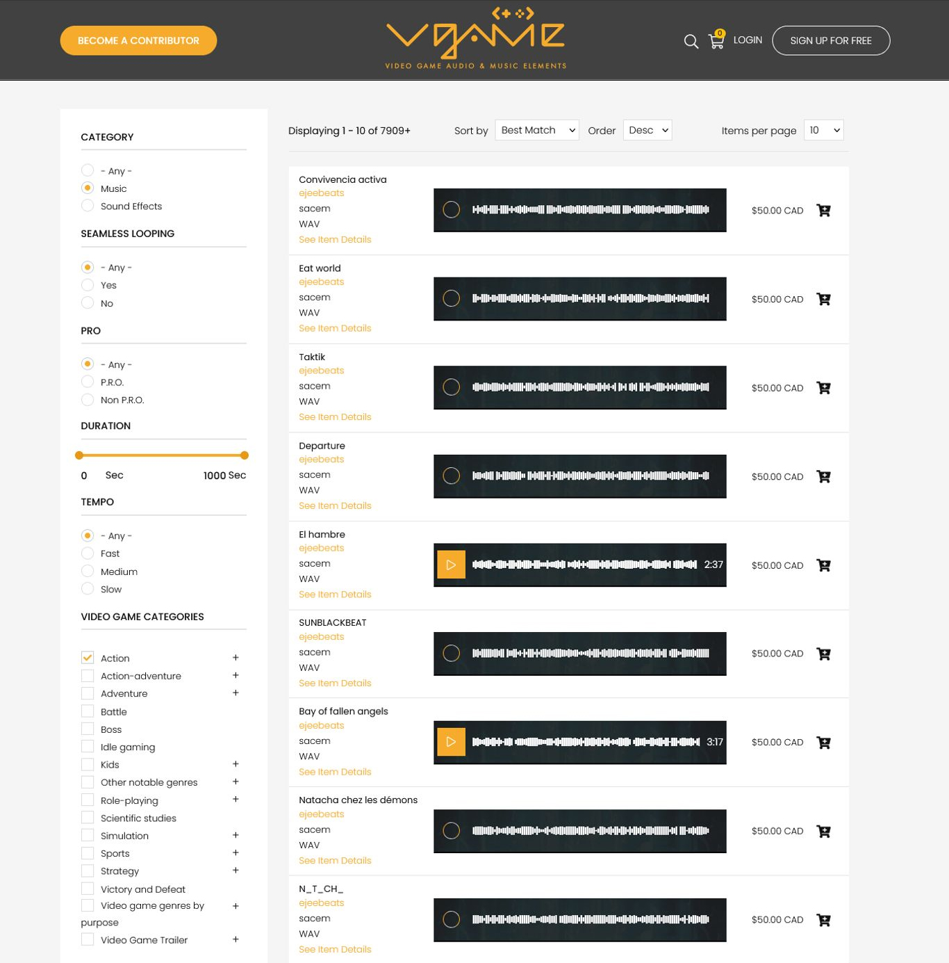Click Become a Contributor button
This screenshot has height=963, width=949.
(138, 40)
